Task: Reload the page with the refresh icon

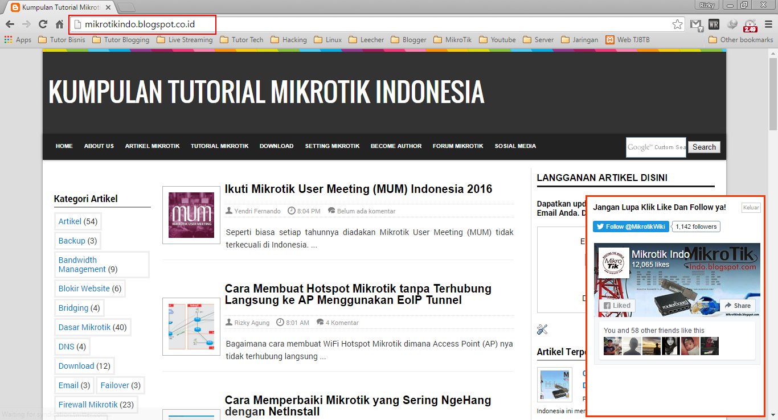Action: (43, 24)
